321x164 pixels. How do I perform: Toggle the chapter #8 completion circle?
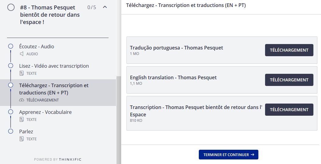coord(11,7)
